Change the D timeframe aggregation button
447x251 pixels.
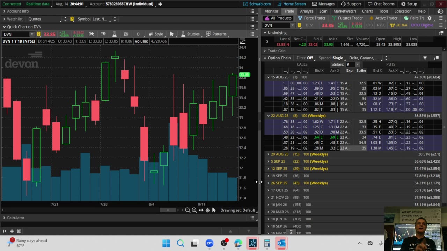point(138,34)
